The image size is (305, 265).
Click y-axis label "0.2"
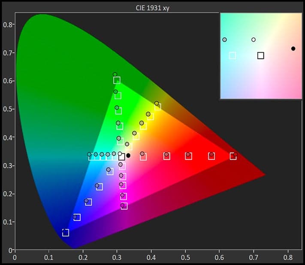(7, 194)
